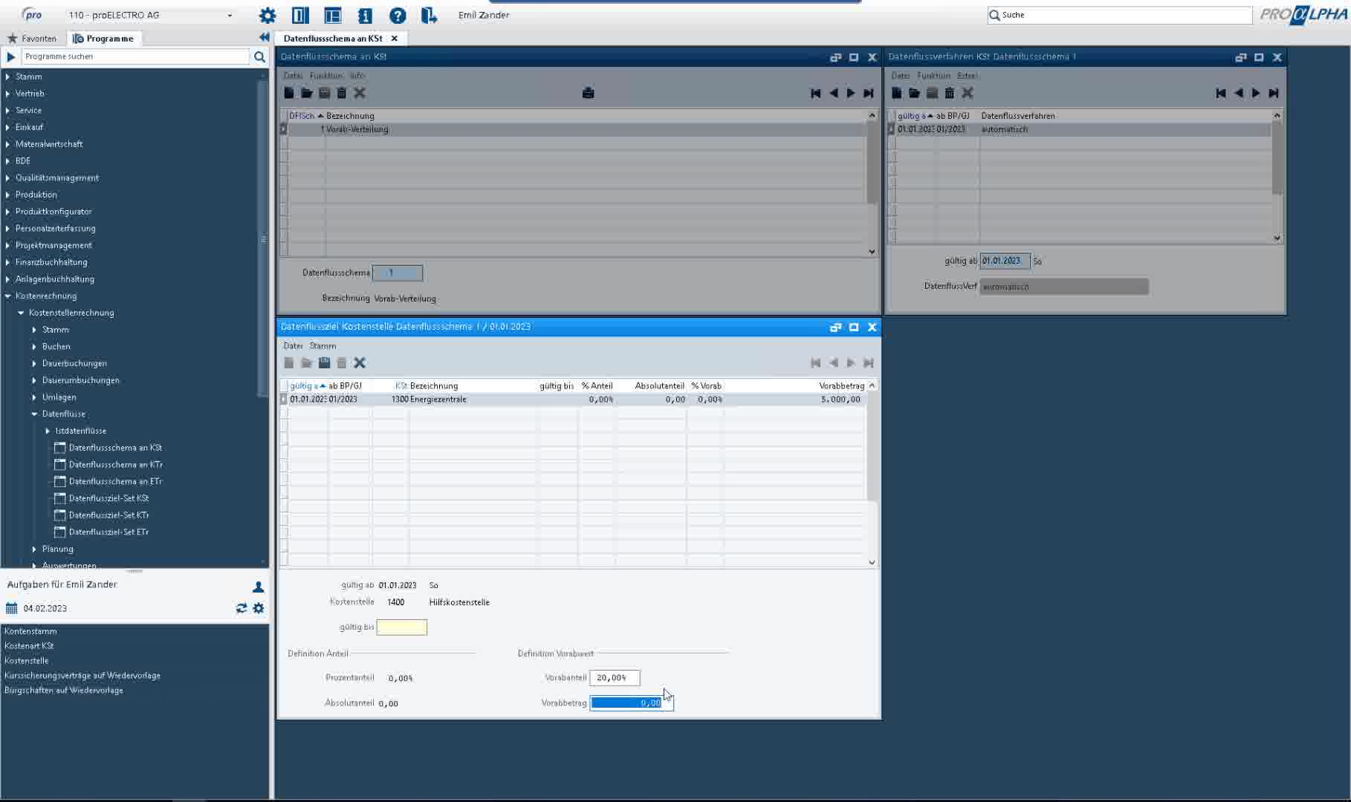Click the run arrow beside Programme suchen
Viewport: 1351px width, 802px height.
click(x=11, y=56)
